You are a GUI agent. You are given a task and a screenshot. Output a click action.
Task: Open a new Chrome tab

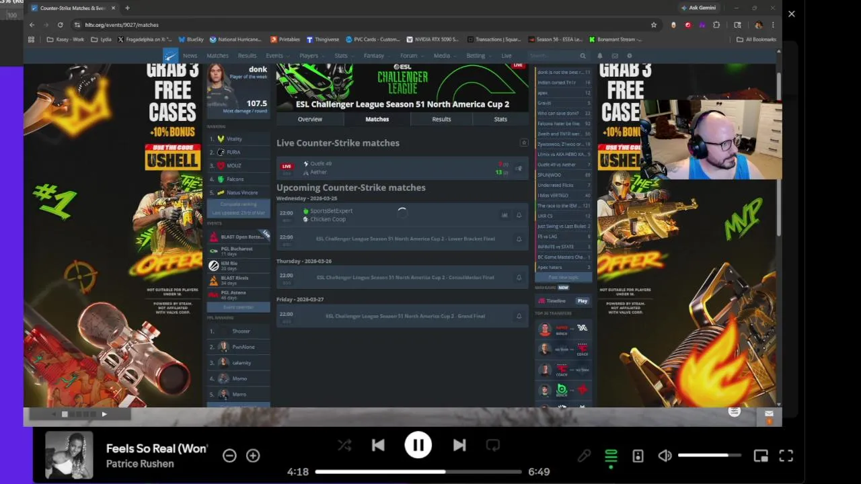127,8
